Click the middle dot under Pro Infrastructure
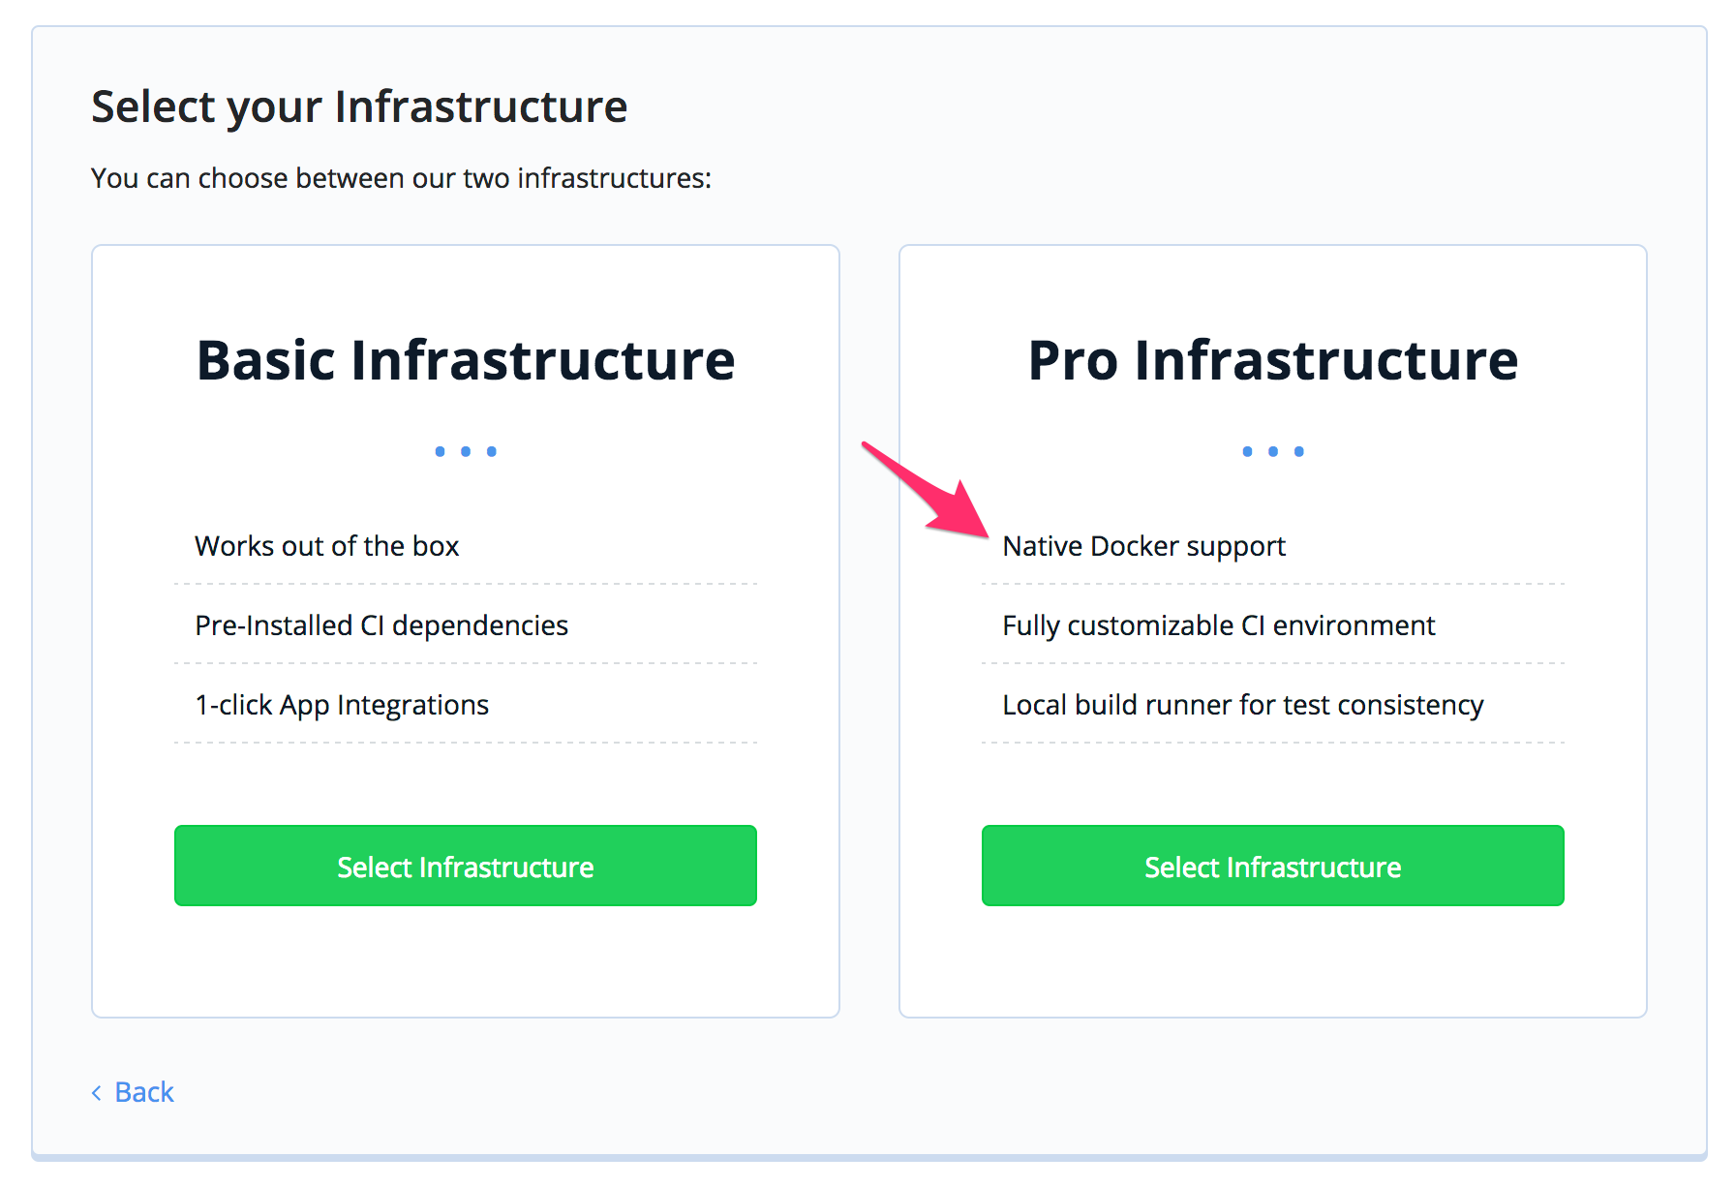 [1273, 451]
